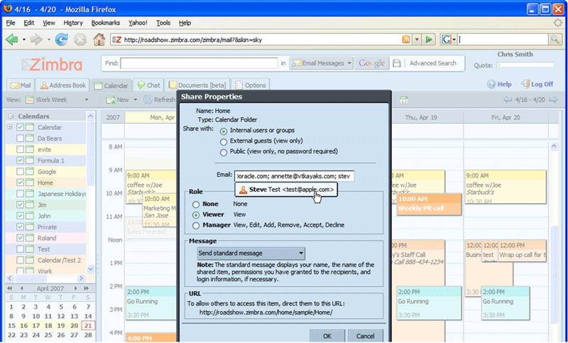This screenshot has height=343, width=568.
Task: Switch to the Options tab
Action: (251, 85)
